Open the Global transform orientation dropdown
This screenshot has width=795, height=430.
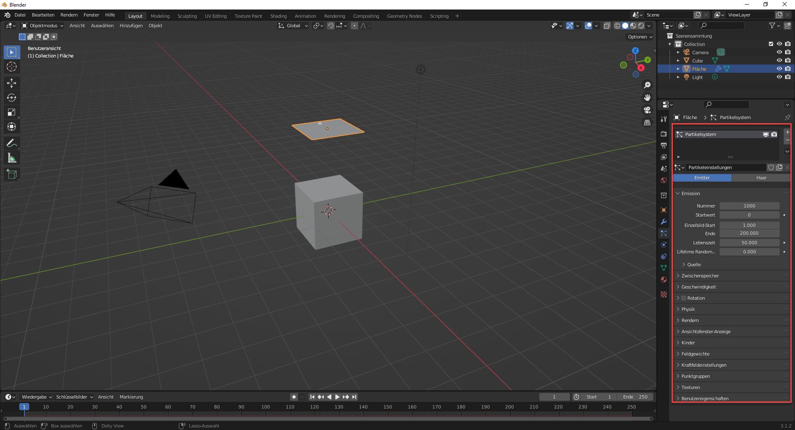[293, 26]
